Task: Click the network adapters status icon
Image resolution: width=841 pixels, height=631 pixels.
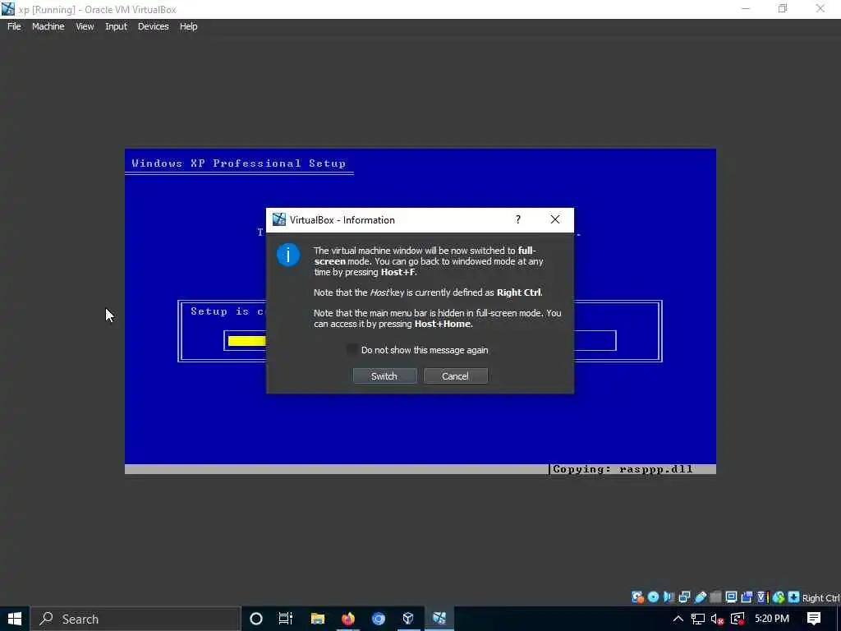Action: tap(684, 597)
